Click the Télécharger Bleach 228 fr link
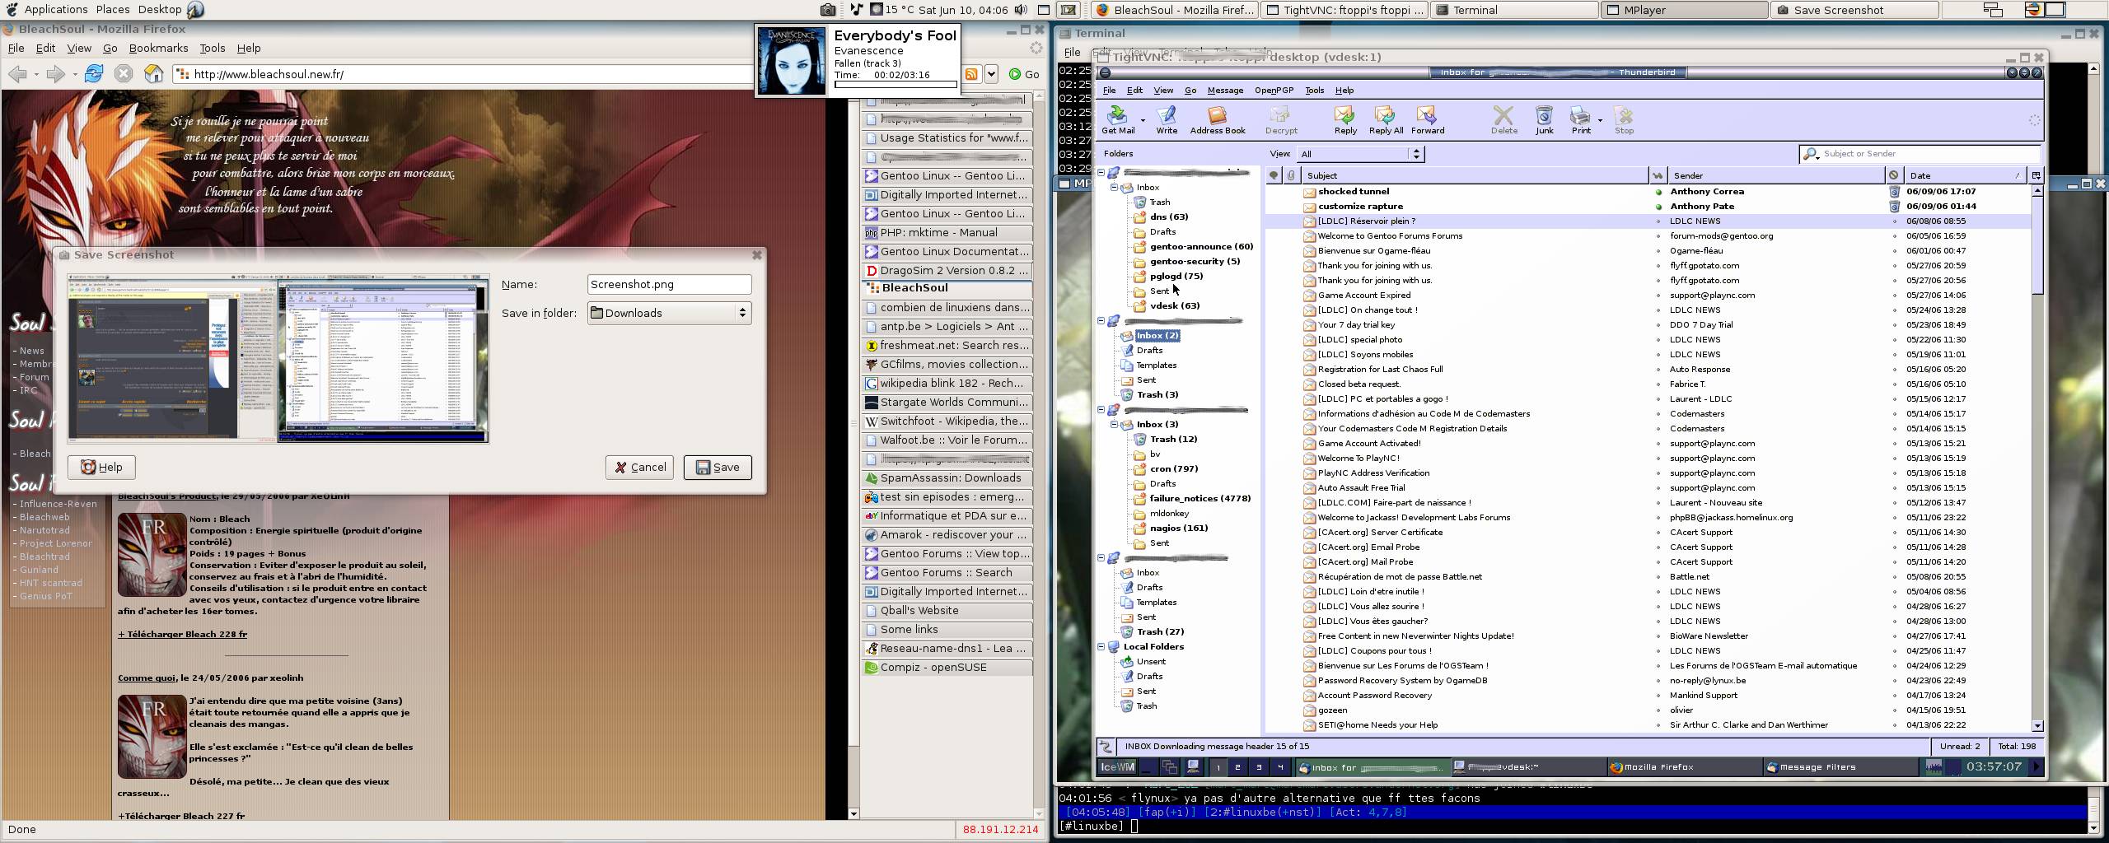Screen dimensions: 2109x843 point(182,635)
